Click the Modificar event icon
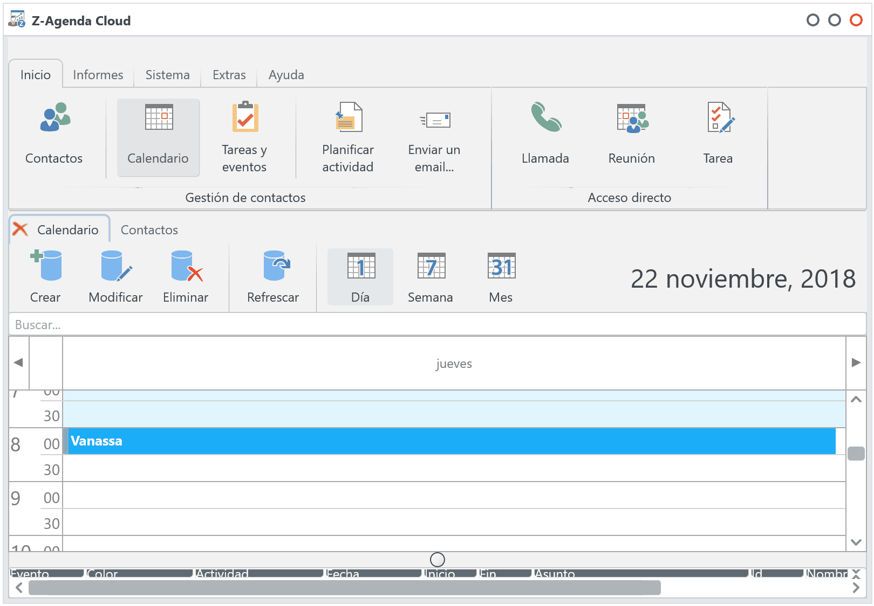 point(116,266)
